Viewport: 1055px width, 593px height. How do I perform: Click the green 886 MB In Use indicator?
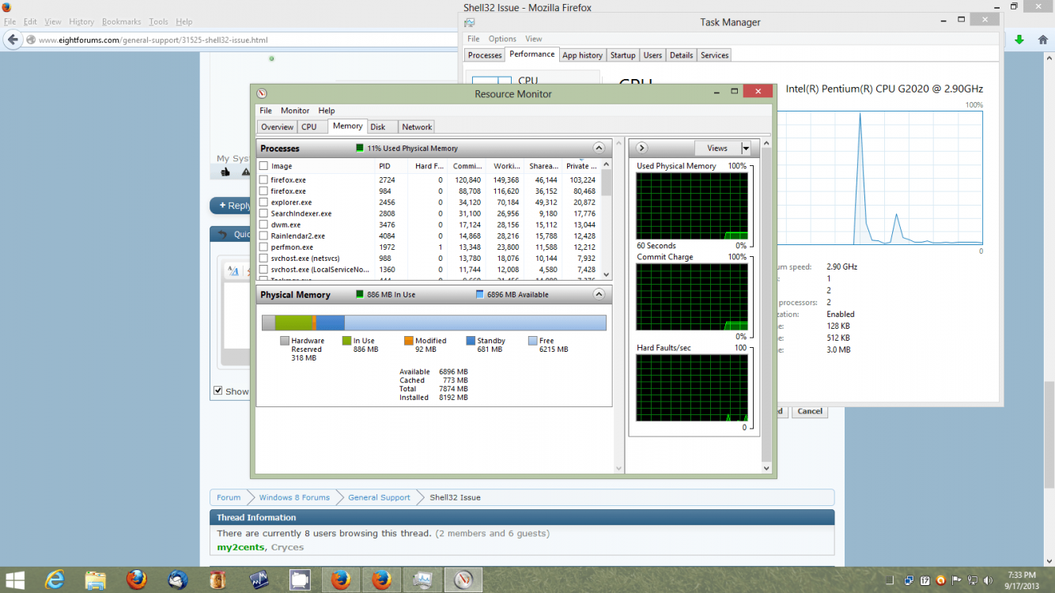click(359, 294)
